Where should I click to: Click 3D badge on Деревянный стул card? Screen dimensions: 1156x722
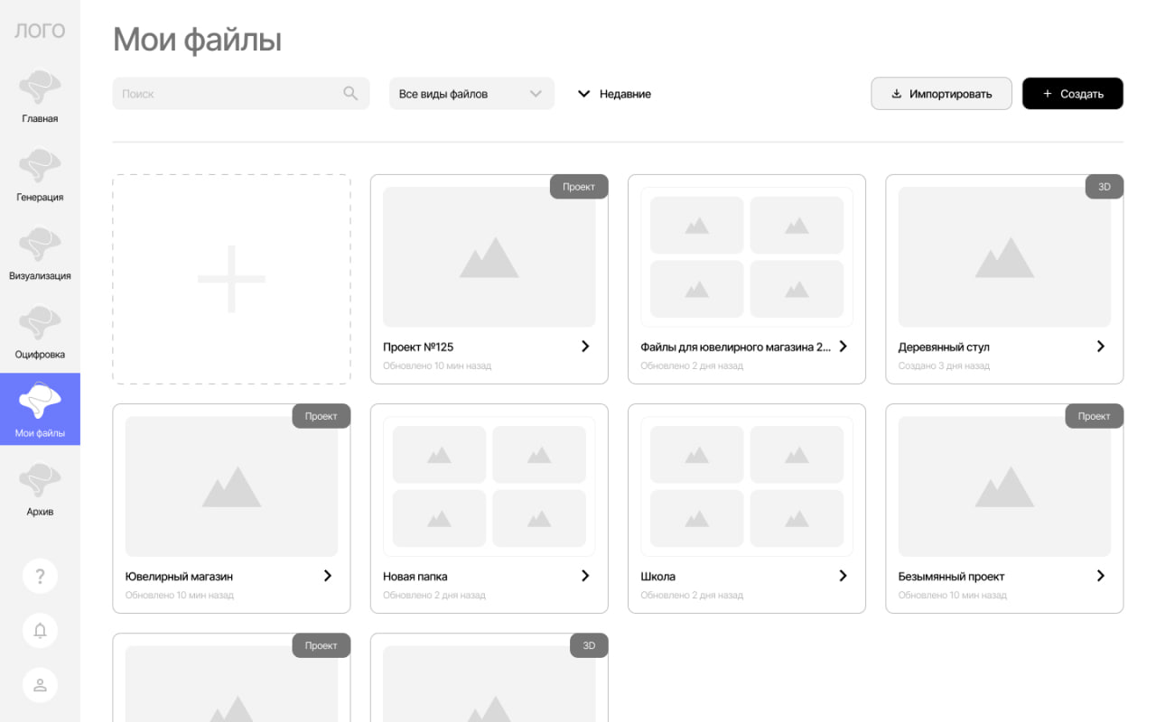tap(1104, 187)
